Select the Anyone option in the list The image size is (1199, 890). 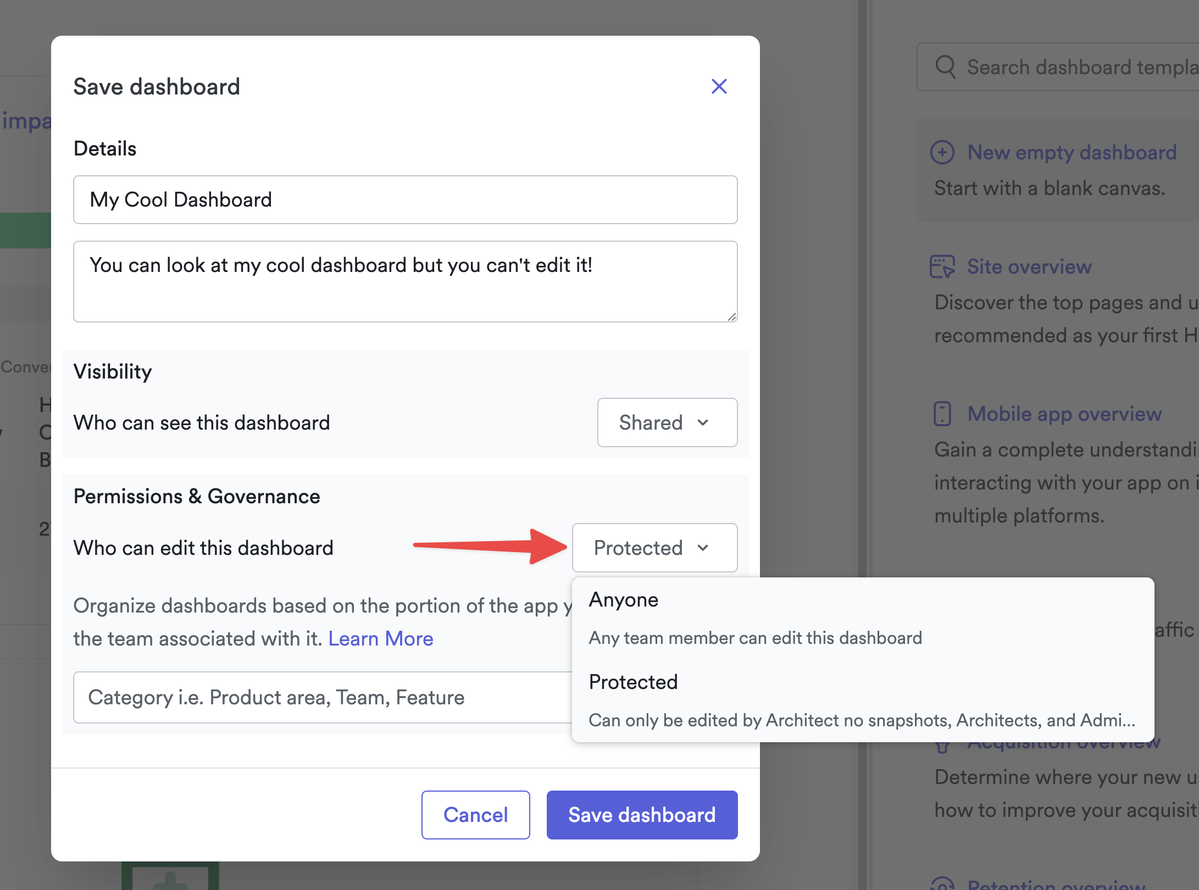pyautogui.click(x=623, y=599)
